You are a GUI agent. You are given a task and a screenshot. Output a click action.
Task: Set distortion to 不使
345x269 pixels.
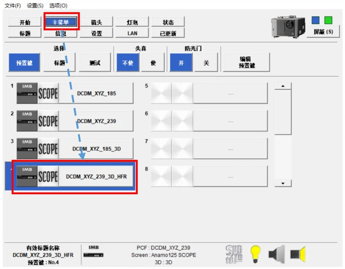pyautogui.click(x=128, y=63)
